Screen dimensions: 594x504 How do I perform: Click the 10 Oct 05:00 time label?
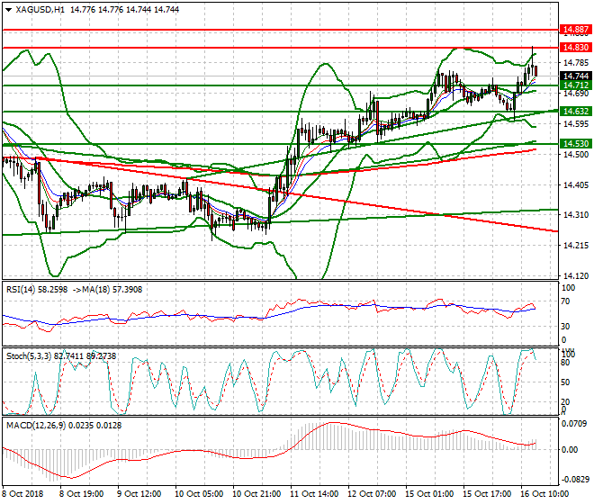pos(199,494)
